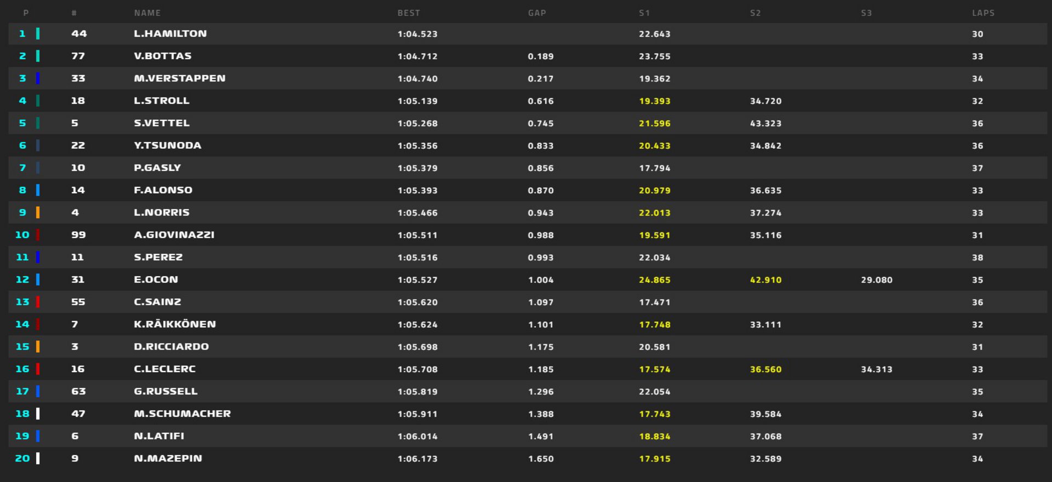Click the LAPS column header
Image resolution: width=1052 pixels, height=482 pixels.
click(x=983, y=13)
